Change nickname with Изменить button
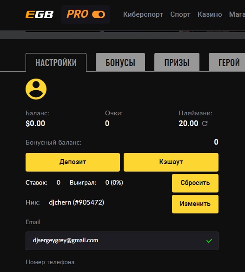 coord(195,204)
